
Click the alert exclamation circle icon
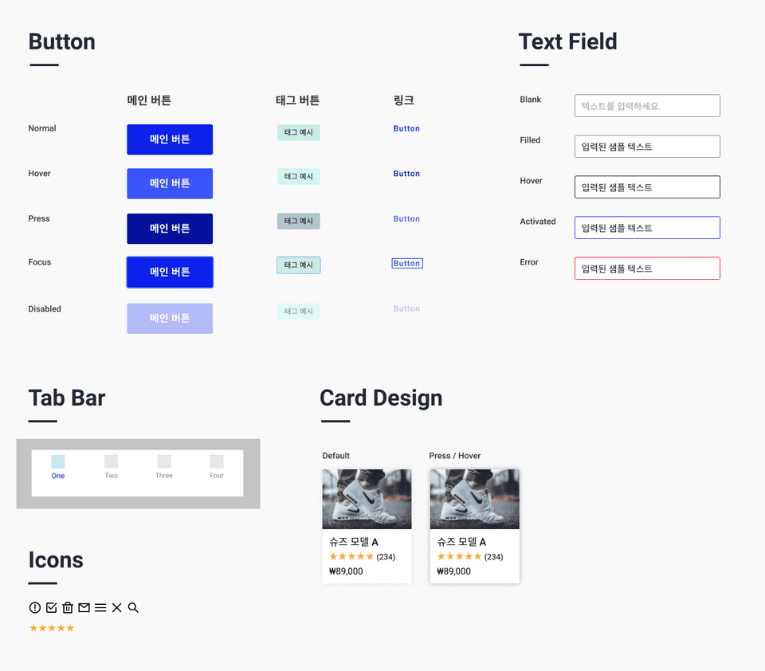[x=34, y=607]
